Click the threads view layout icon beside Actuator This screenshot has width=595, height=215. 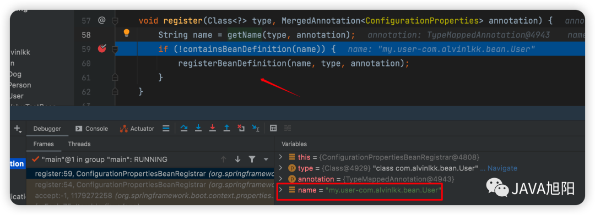pos(166,129)
